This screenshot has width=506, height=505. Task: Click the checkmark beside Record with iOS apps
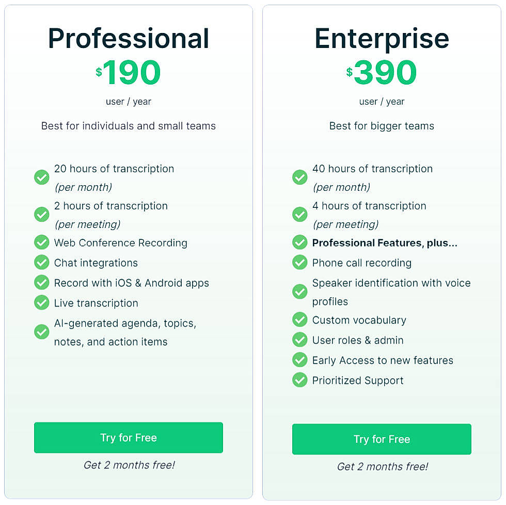41,282
